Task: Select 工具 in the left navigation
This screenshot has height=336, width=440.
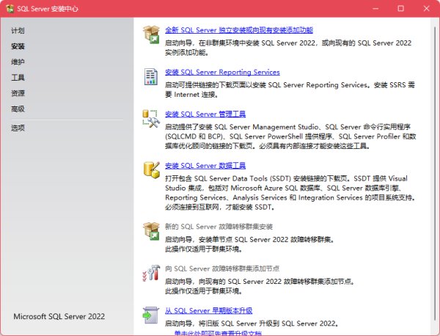Action: tap(18, 78)
